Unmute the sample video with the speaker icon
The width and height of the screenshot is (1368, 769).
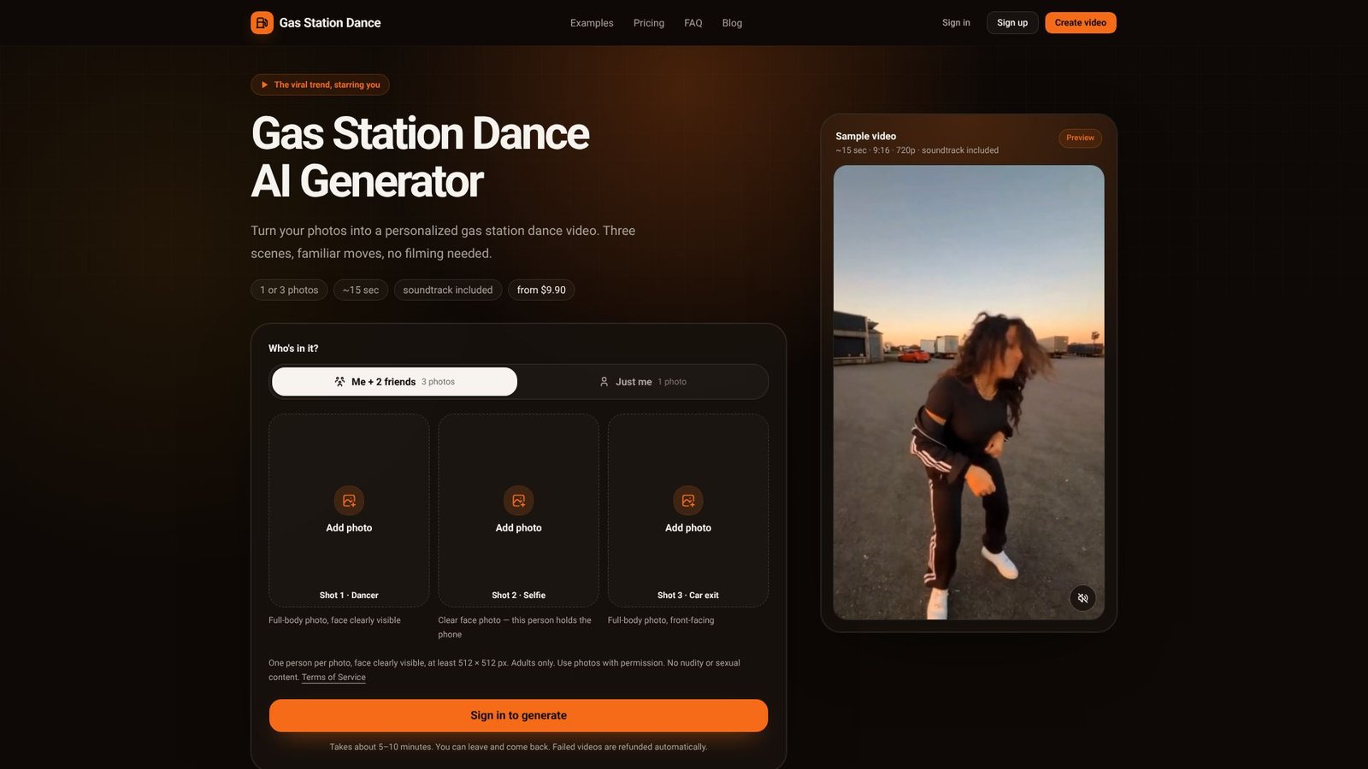1082,598
